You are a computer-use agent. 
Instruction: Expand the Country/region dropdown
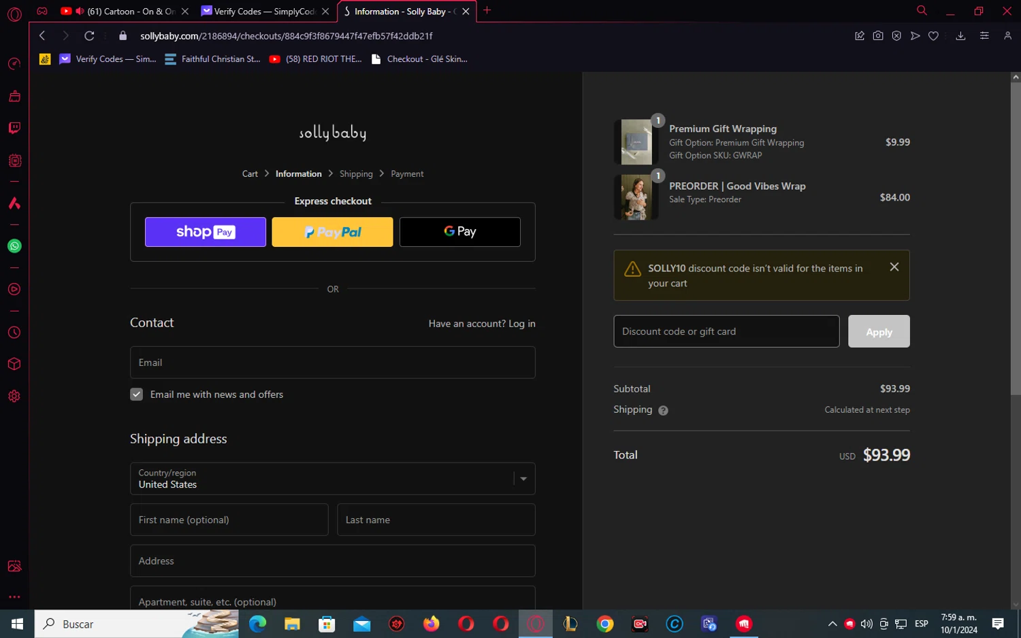(x=332, y=479)
